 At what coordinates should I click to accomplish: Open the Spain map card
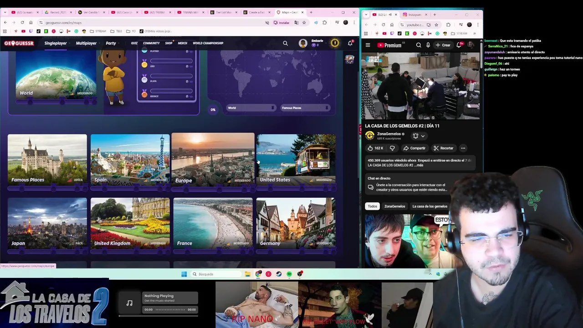point(130,159)
